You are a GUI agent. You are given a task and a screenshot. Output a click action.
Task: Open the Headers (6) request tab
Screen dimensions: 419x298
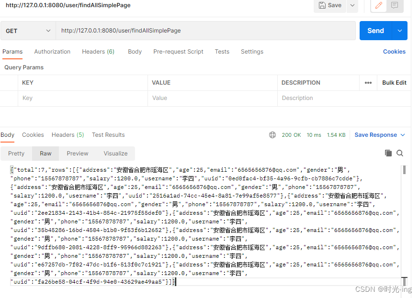(98, 52)
